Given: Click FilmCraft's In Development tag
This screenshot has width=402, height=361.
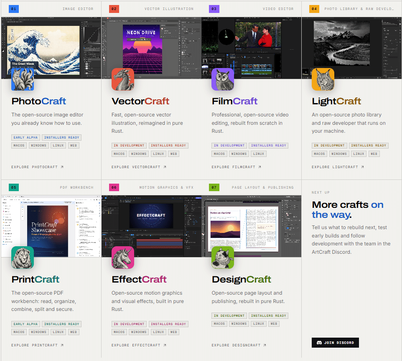Looking at the screenshot, I should tap(229, 145).
